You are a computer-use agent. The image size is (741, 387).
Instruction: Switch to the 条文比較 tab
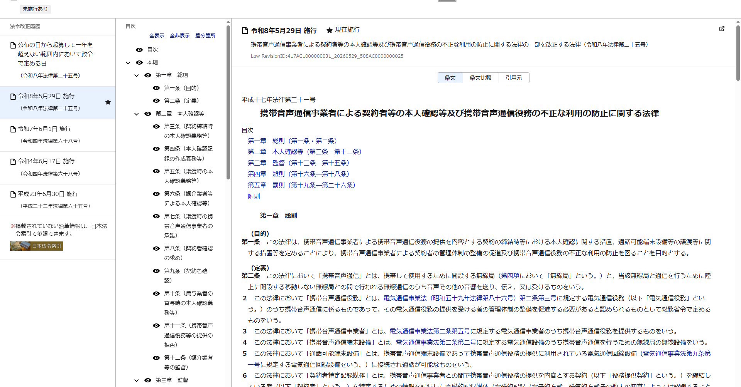tap(480, 78)
